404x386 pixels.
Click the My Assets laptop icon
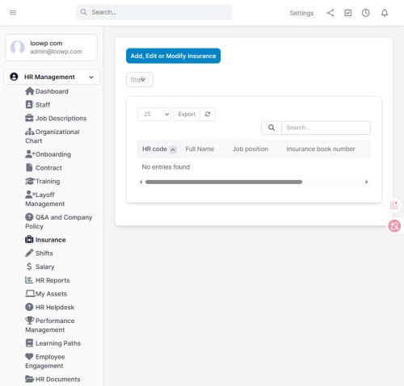point(30,293)
